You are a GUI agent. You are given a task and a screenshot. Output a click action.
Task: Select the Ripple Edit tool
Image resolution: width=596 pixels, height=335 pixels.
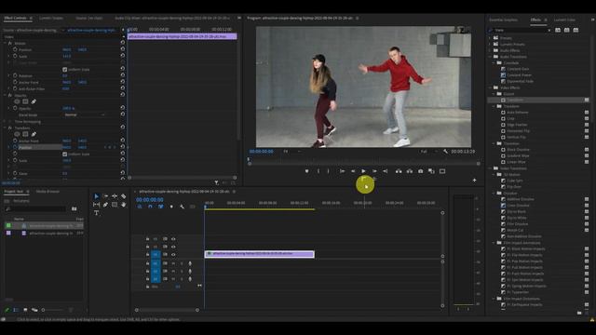tap(115, 196)
